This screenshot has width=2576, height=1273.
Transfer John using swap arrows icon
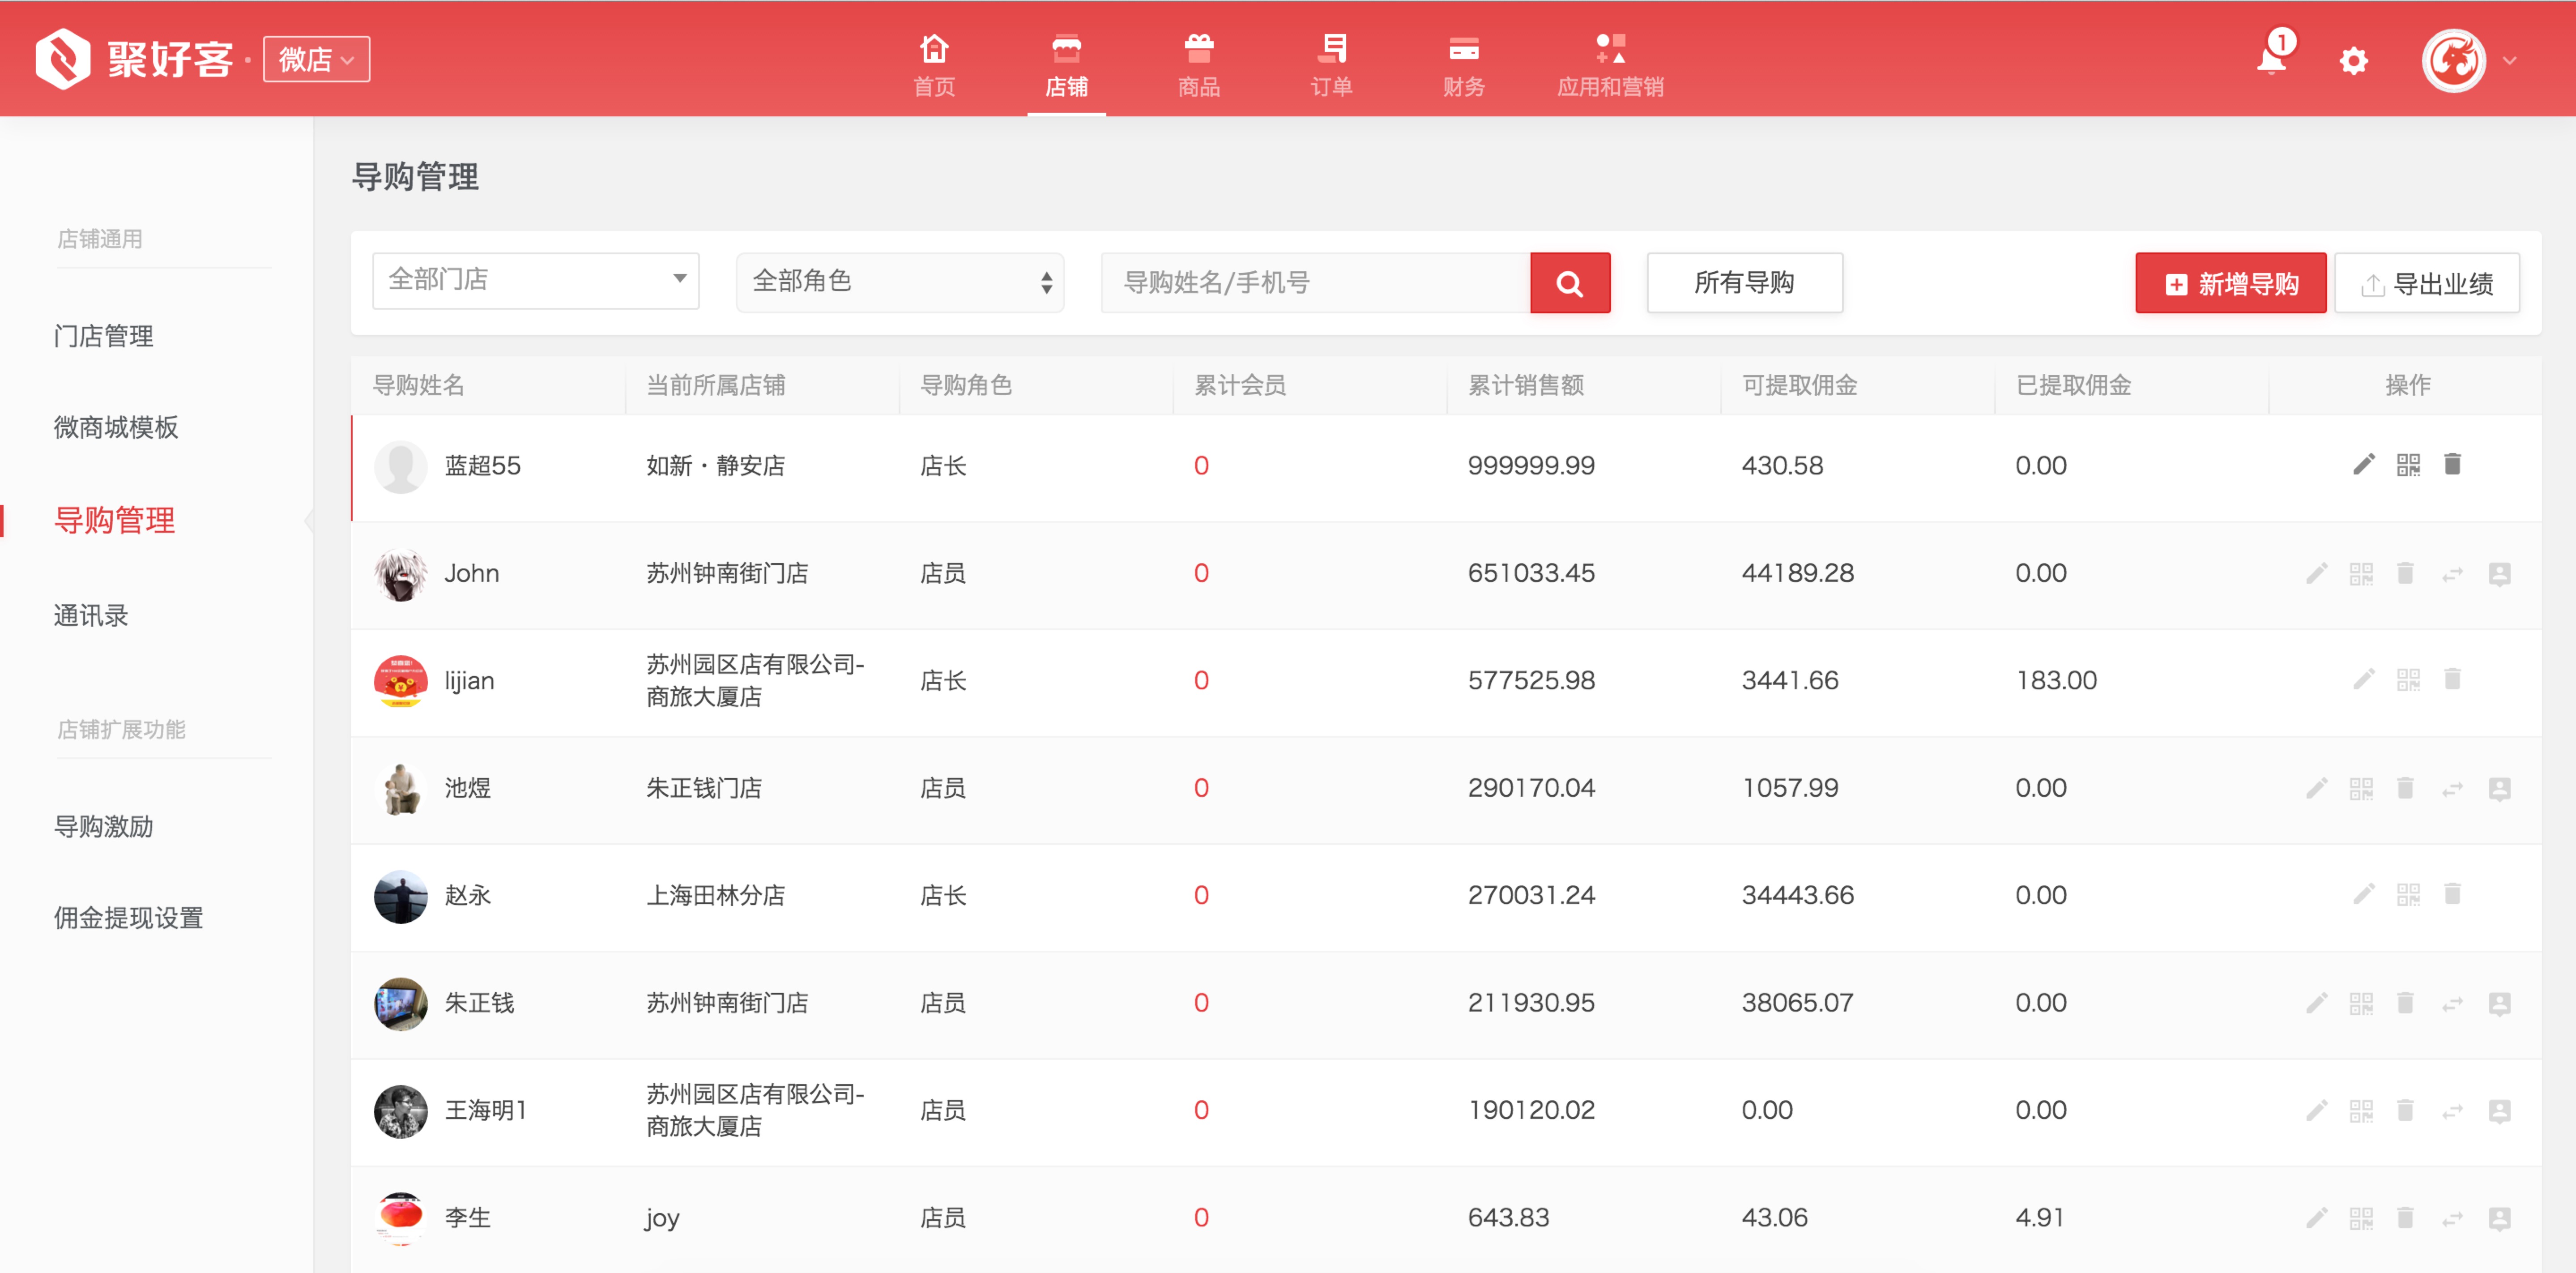2452,574
